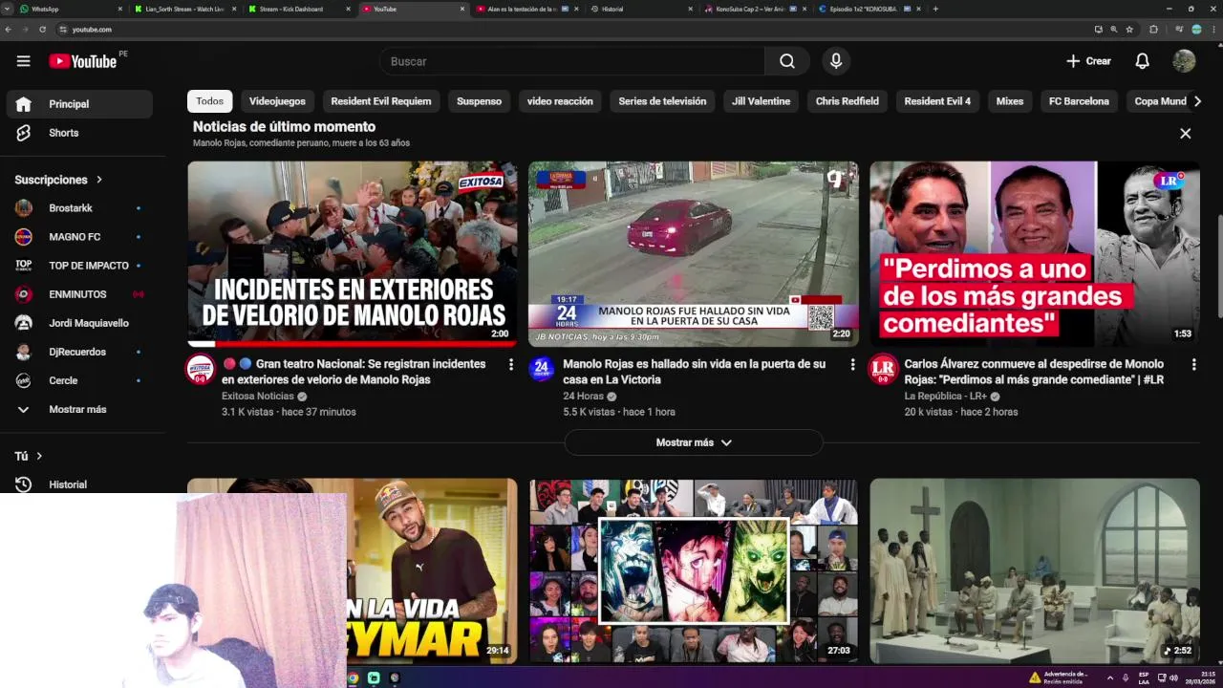Screen dimensions: 1223x688
Task: Open Perdimos a uno de los más grandes thumbnail
Action: (1035, 253)
